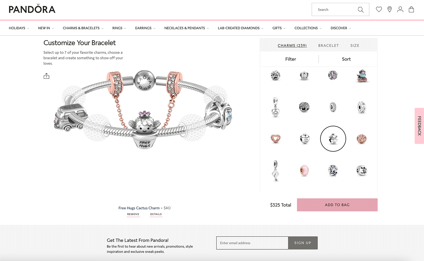This screenshot has width=424, height=261.
Task: Select the silver crown charm
Action: (304, 76)
